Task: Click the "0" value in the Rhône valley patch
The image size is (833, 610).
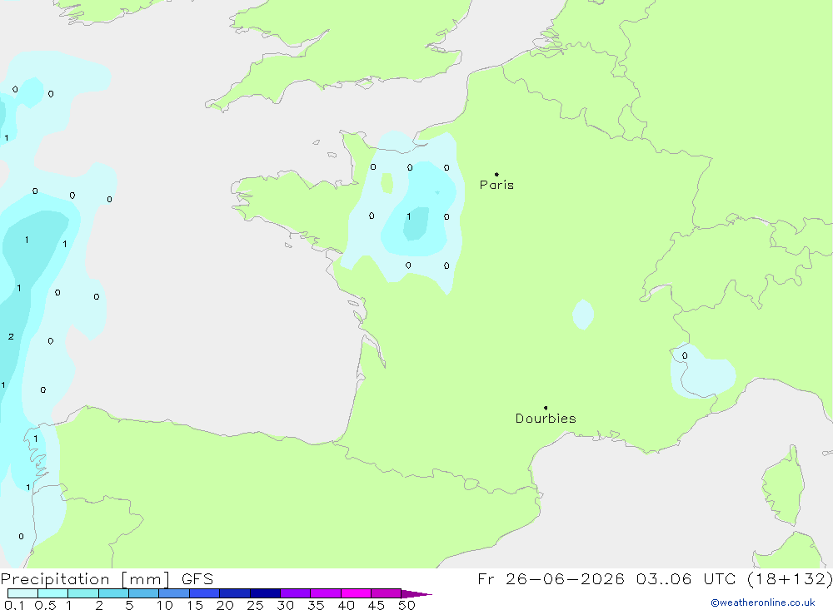Action: pos(684,355)
